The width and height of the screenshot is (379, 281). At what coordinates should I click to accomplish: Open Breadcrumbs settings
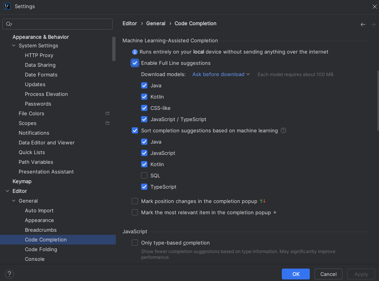[x=40, y=230]
